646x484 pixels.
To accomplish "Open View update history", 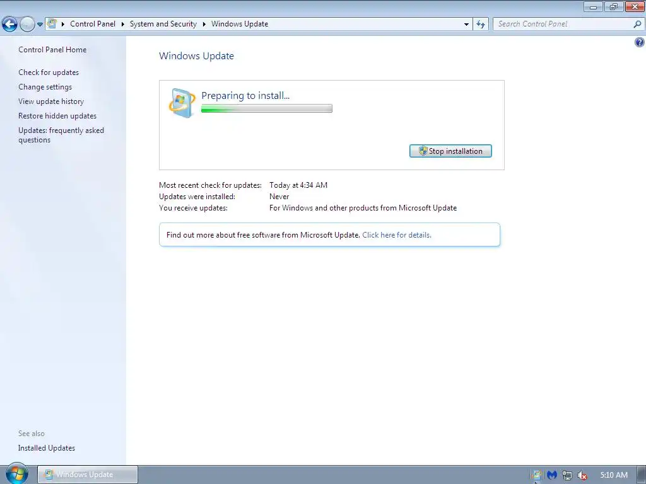I will tap(51, 101).
